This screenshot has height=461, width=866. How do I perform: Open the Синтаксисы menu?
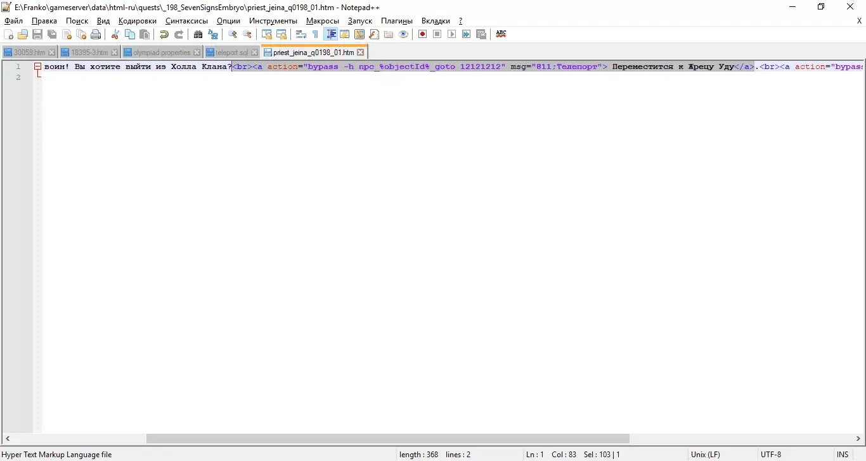coord(186,21)
